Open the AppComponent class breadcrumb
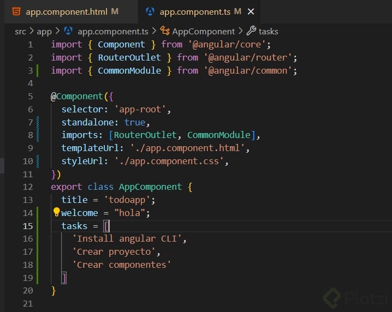This screenshot has height=312, width=392. tap(203, 32)
